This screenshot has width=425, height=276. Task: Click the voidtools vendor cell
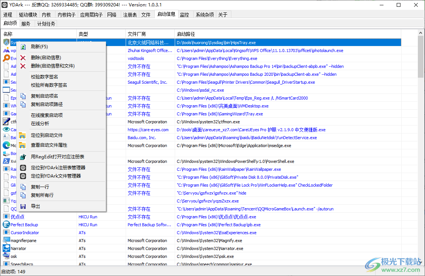(136, 58)
